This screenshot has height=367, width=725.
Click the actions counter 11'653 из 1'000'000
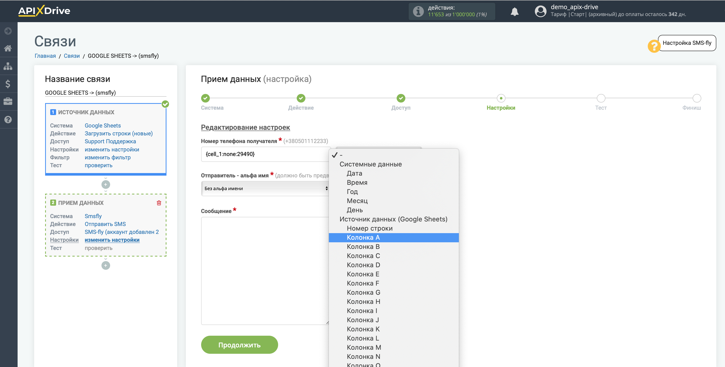coord(457,15)
